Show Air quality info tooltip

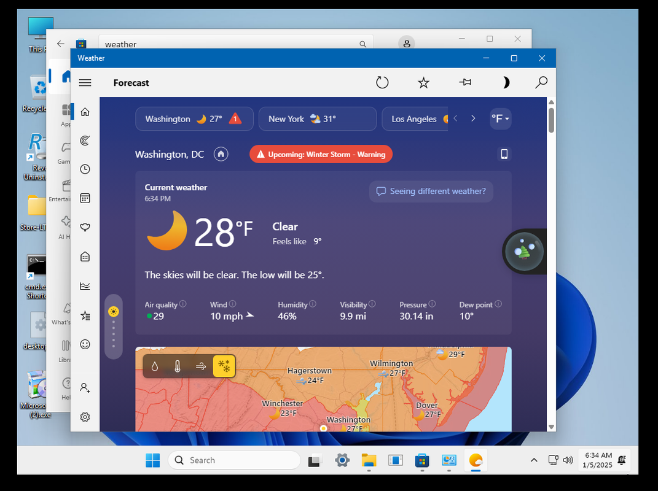point(183,304)
